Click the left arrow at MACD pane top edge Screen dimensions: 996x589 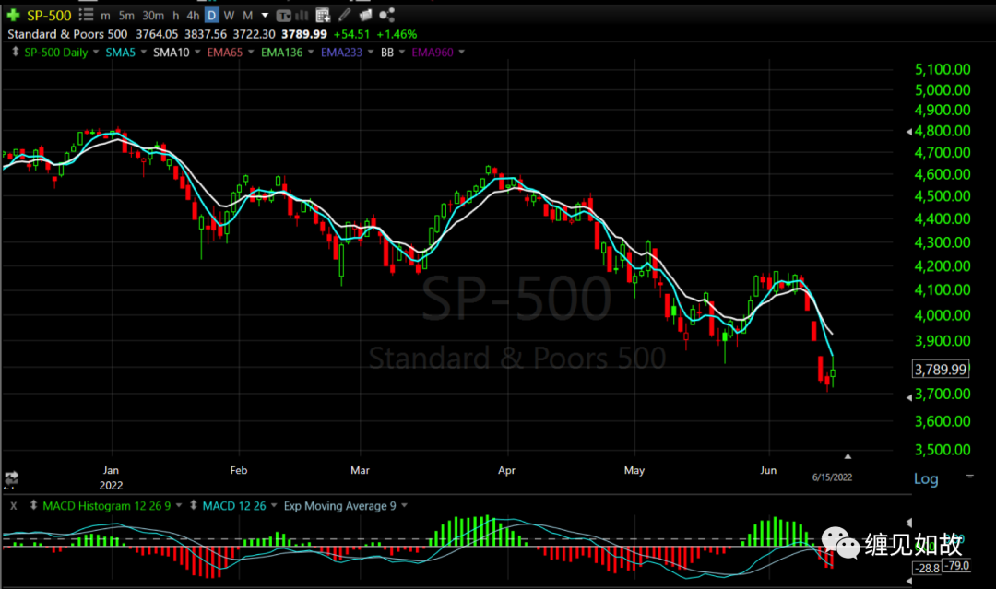tap(909, 523)
